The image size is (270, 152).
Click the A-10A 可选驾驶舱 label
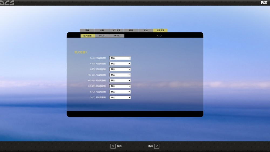click(98, 64)
